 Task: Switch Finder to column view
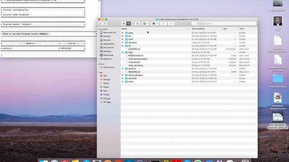point(133,23)
